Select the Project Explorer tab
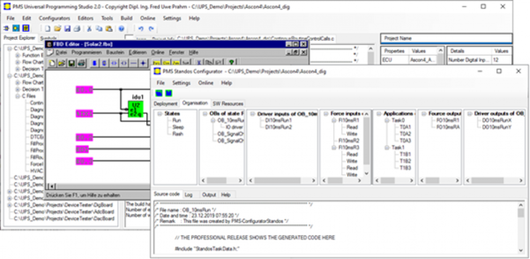Viewport: 530px width, 259px height. pyautogui.click(x=19, y=38)
